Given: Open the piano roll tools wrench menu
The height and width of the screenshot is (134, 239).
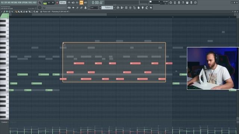Looking at the screenshot, I should (4, 12).
